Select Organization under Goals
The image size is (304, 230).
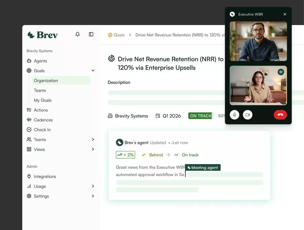pos(46,81)
